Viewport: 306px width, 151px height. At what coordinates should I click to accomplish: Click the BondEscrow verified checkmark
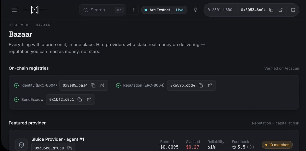point(16,99)
